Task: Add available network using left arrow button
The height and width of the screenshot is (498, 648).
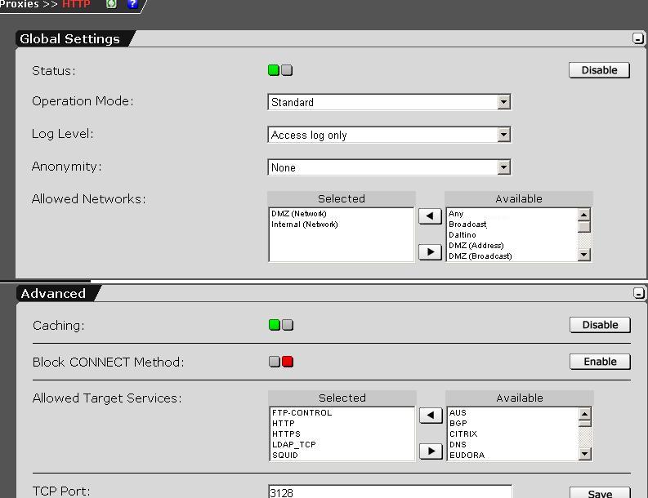Action: click(x=430, y=216)
